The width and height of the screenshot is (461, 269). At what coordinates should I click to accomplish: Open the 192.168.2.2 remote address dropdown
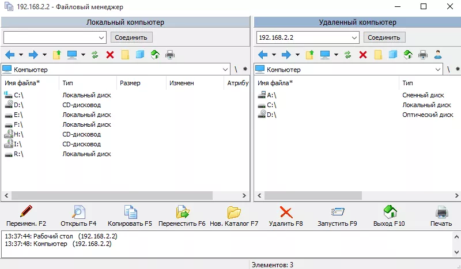pyautogui.click(x=354, y=37)
